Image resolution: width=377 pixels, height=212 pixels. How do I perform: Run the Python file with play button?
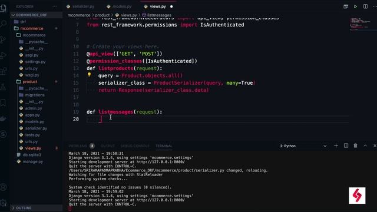355,6
